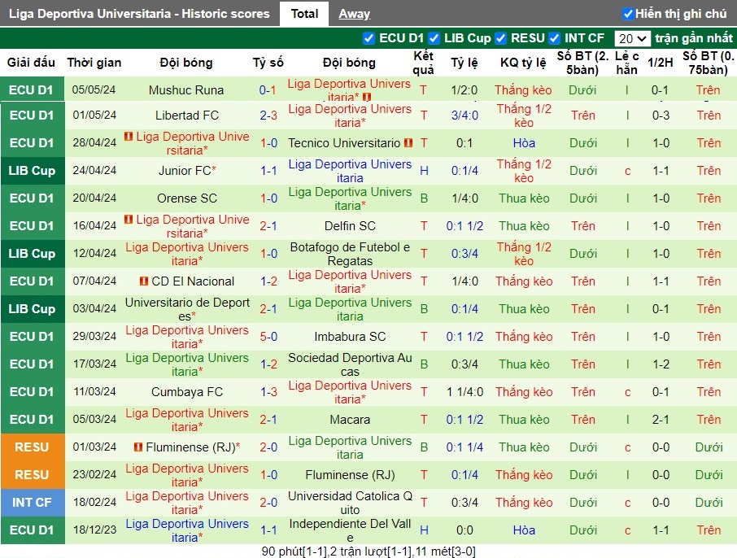Click red card icon beside Tecnico Universitario
Image resolution: width=737 pixels, height=558 pixels.
tap(408, 142)
